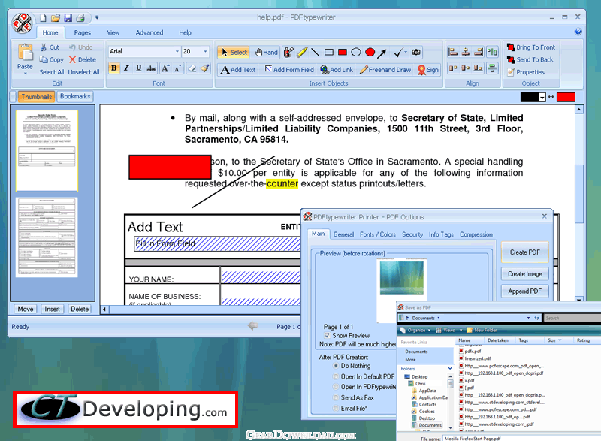Choose the hollow rectangle tool
The image size is (601, 441).
(x=329, y=52)
